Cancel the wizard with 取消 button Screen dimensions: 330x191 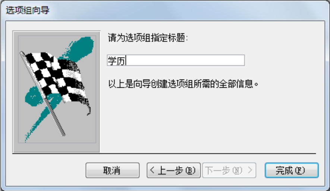112,170
